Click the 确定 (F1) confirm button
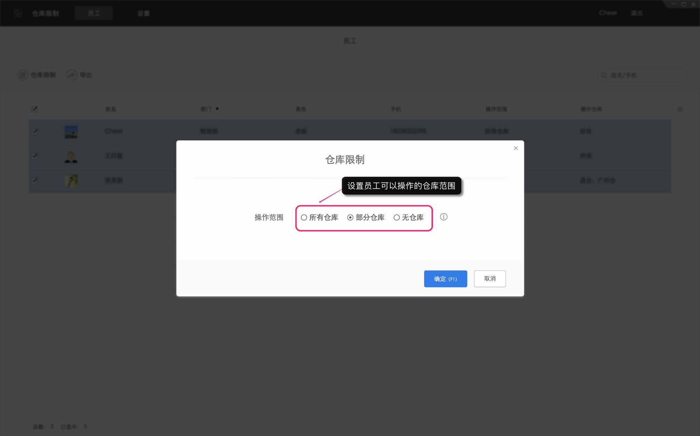Screen dimensions: 700x436 pyautogui.click(x=445, y=279)
